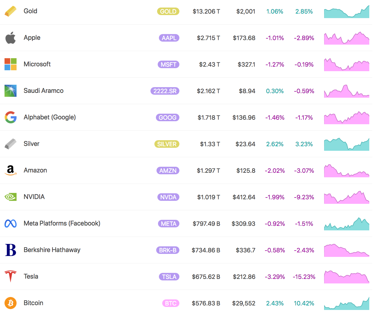Click the GOLD ticker badge
This screenshot has height=316, width=375.
click(168, 11)
